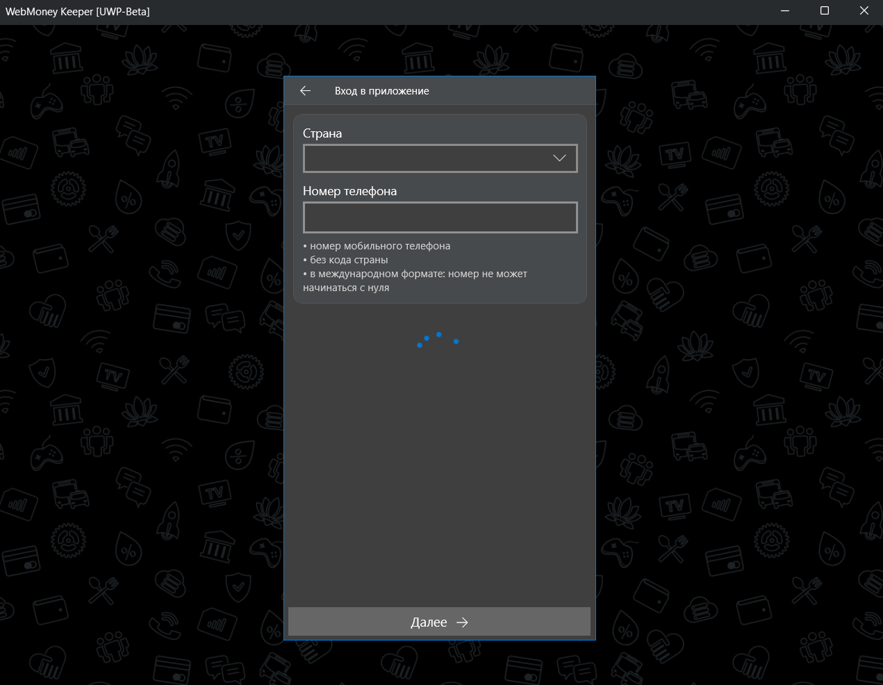Minimize the WebMoney Keeper window

(784, 11)
